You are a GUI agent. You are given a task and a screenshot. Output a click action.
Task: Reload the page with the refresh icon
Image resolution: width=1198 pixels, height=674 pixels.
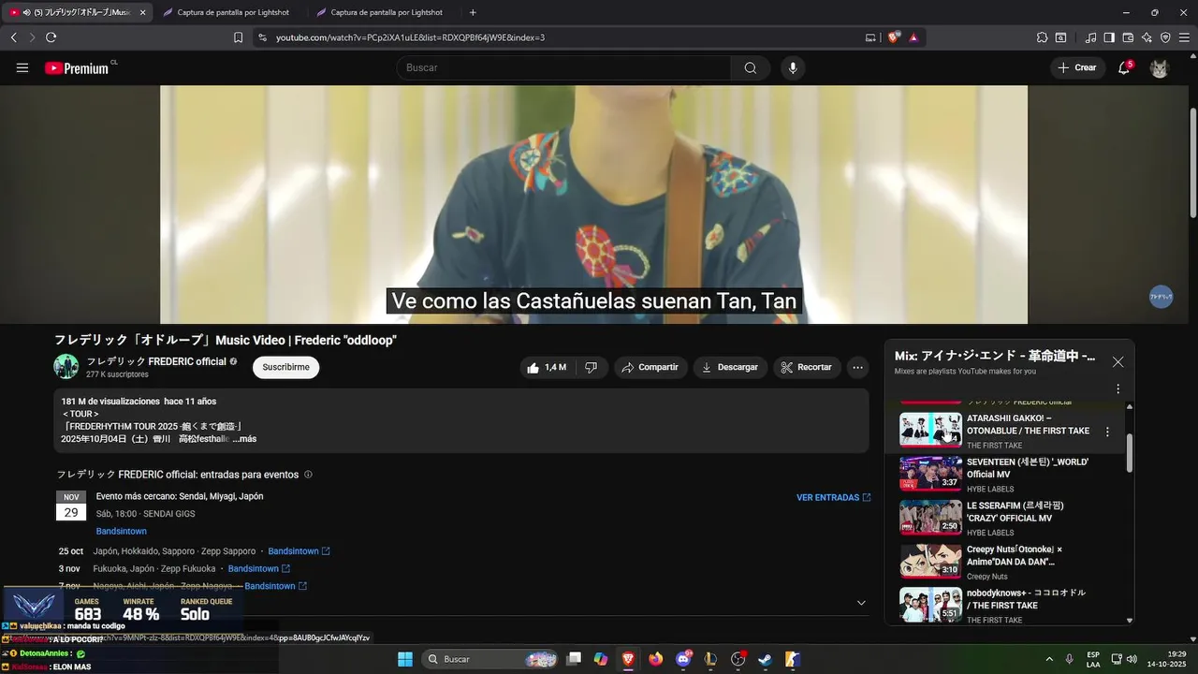pos(51,37)
